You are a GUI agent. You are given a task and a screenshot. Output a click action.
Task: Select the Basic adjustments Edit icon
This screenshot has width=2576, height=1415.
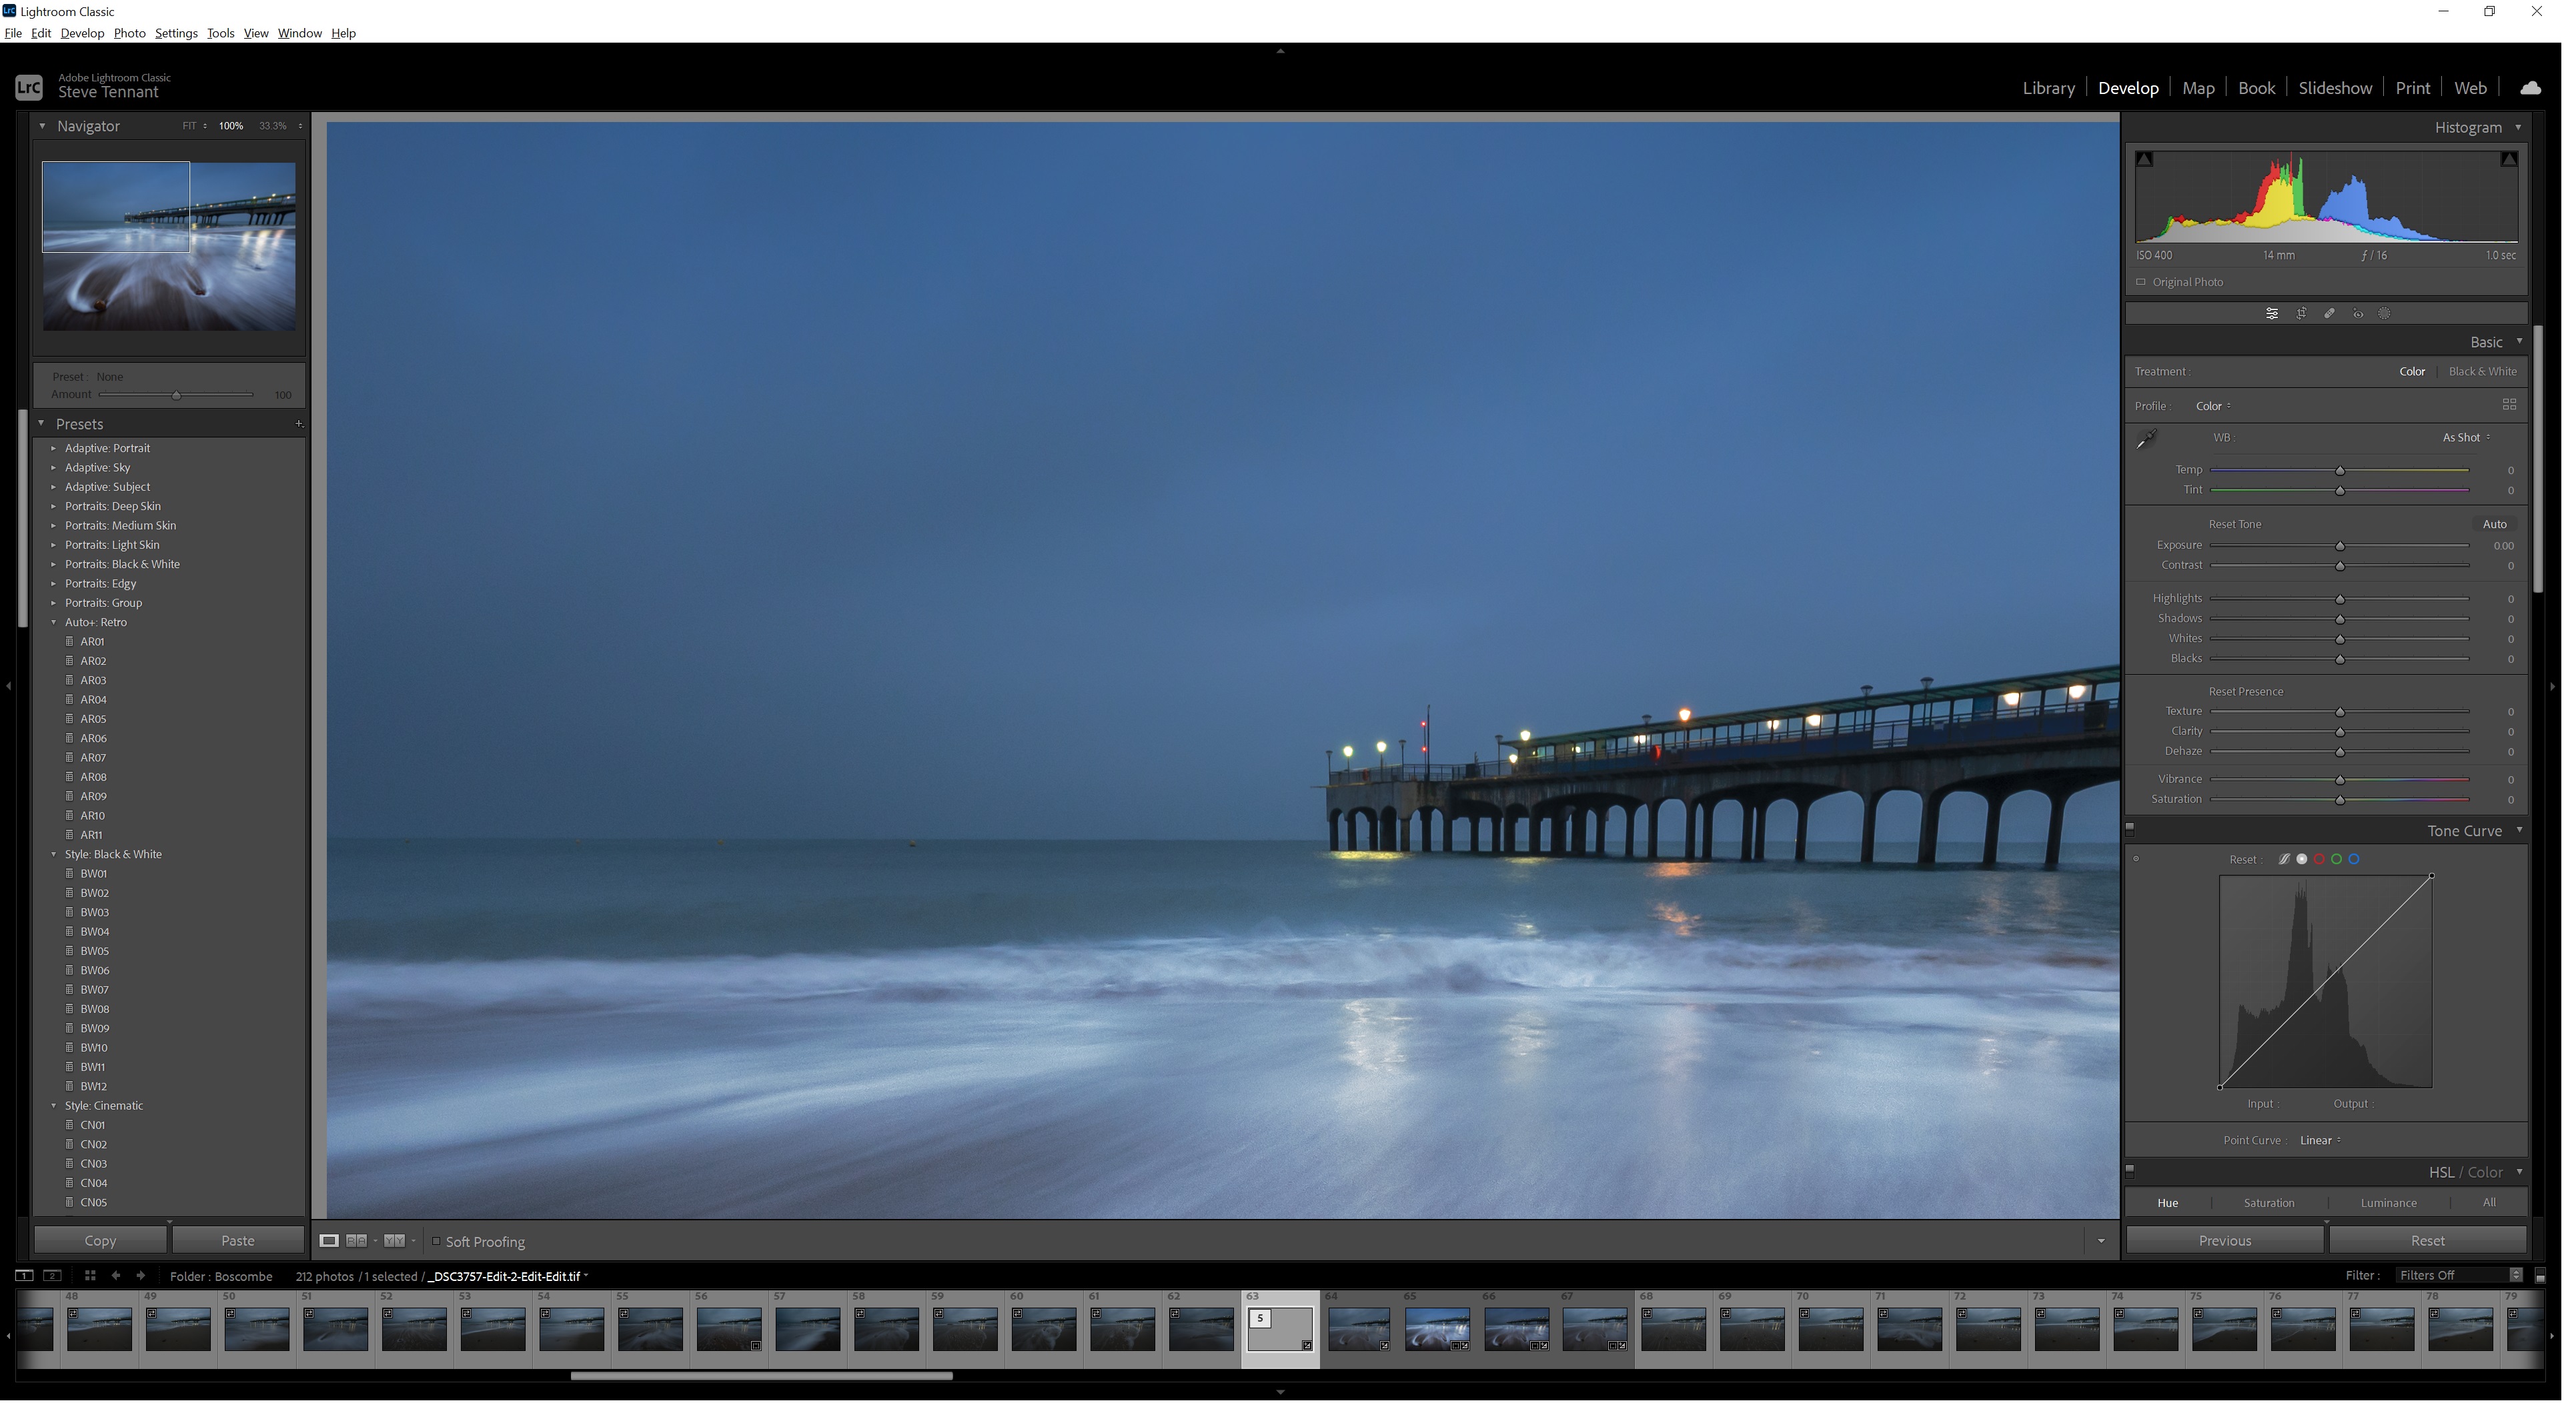pos(2272,313)
